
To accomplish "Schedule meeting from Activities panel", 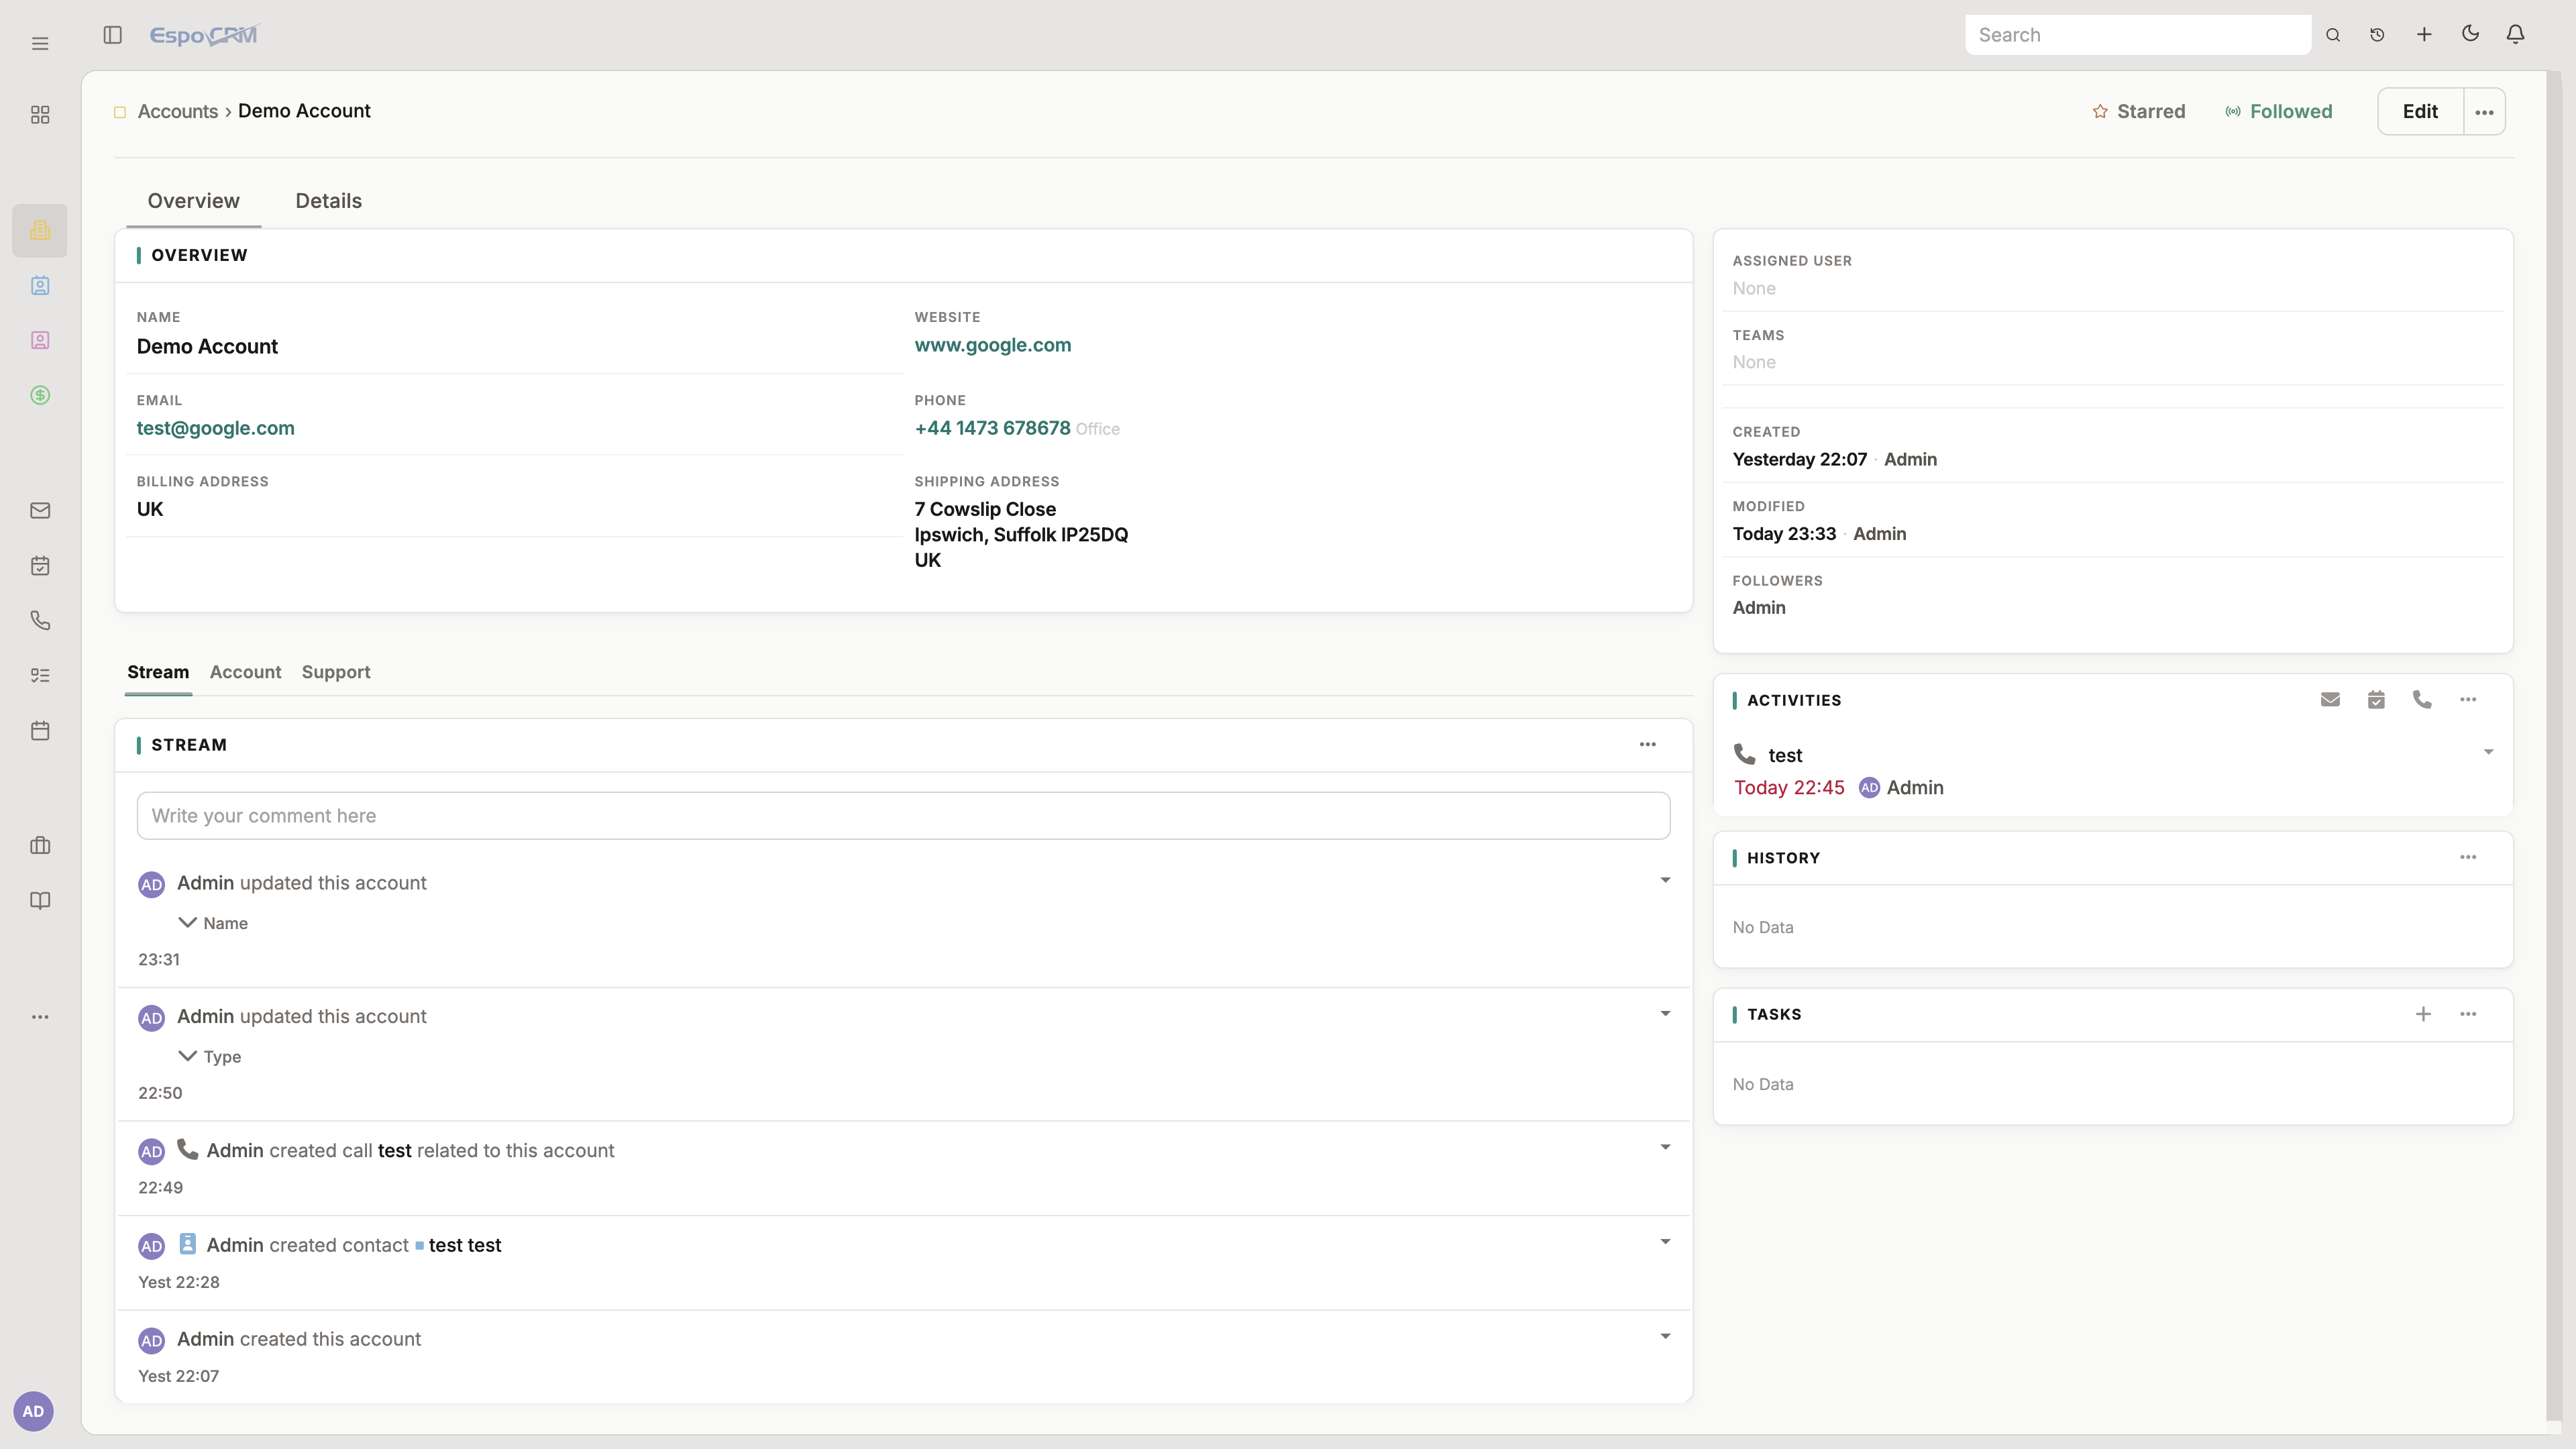I will click(x=2376, y=700).
